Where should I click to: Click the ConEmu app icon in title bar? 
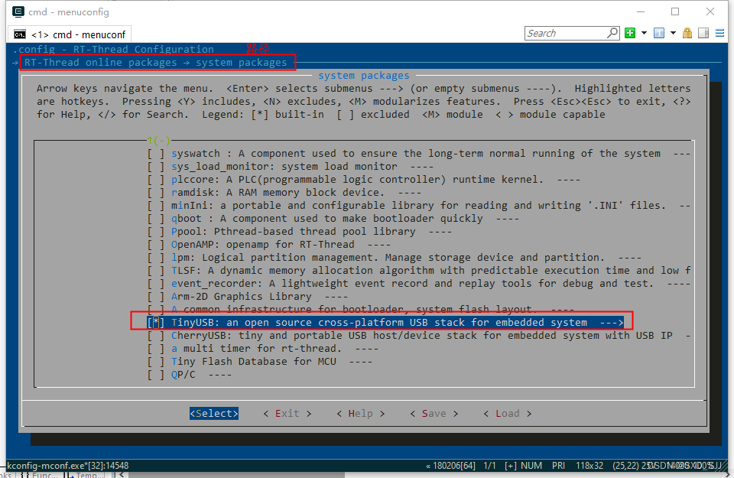pos(18,11)
